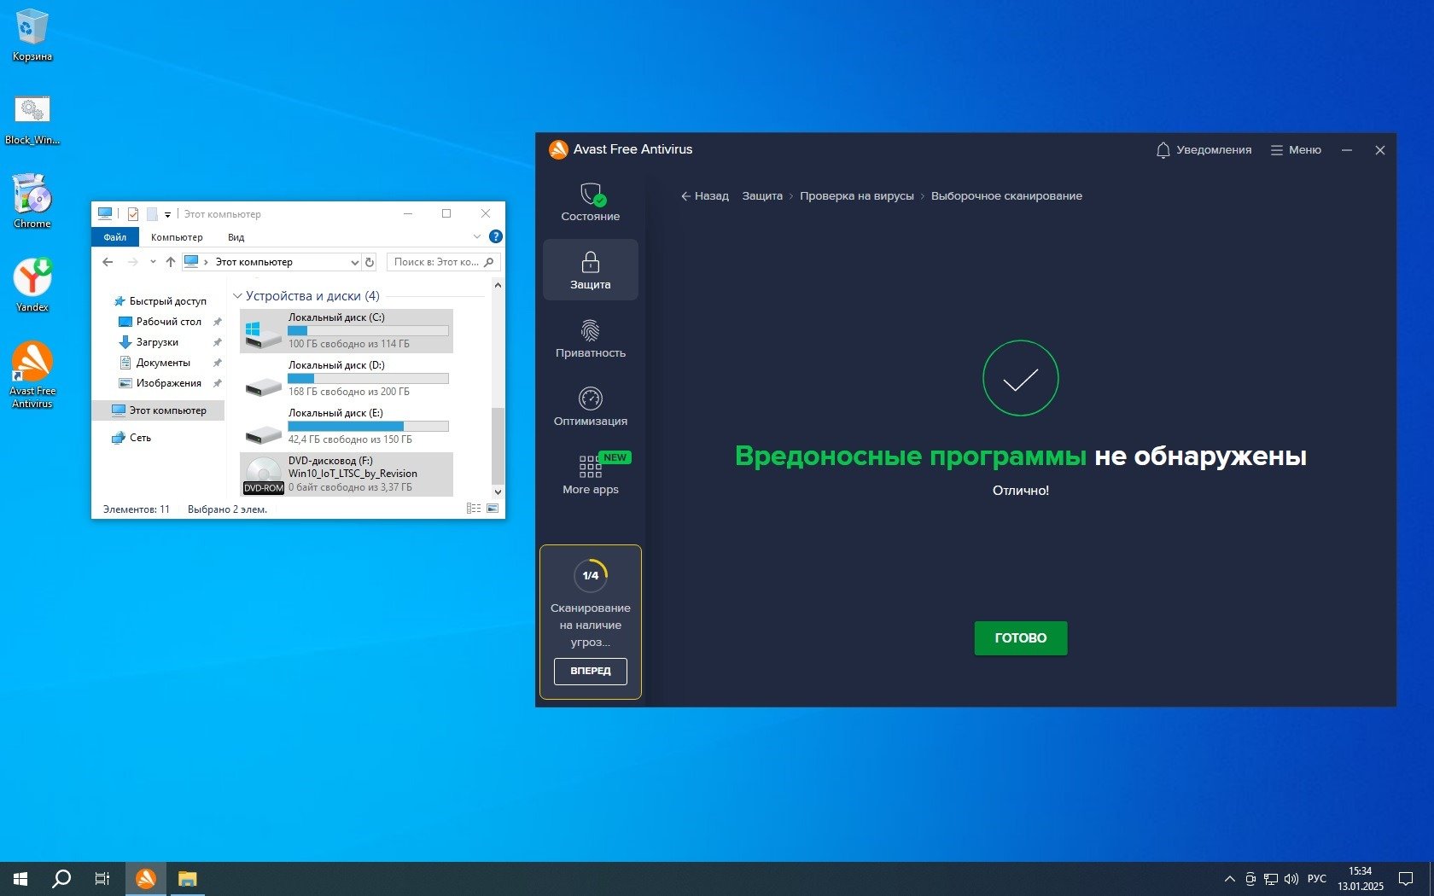This screenshot has height=896, width=1434.
Task: Select the Avast Free Antivirus desktop shortcut
Action: tap(32, 375)
